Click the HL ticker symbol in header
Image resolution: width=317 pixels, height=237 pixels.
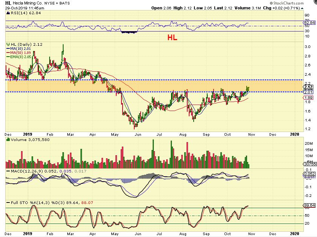click(x=8, y=3)
